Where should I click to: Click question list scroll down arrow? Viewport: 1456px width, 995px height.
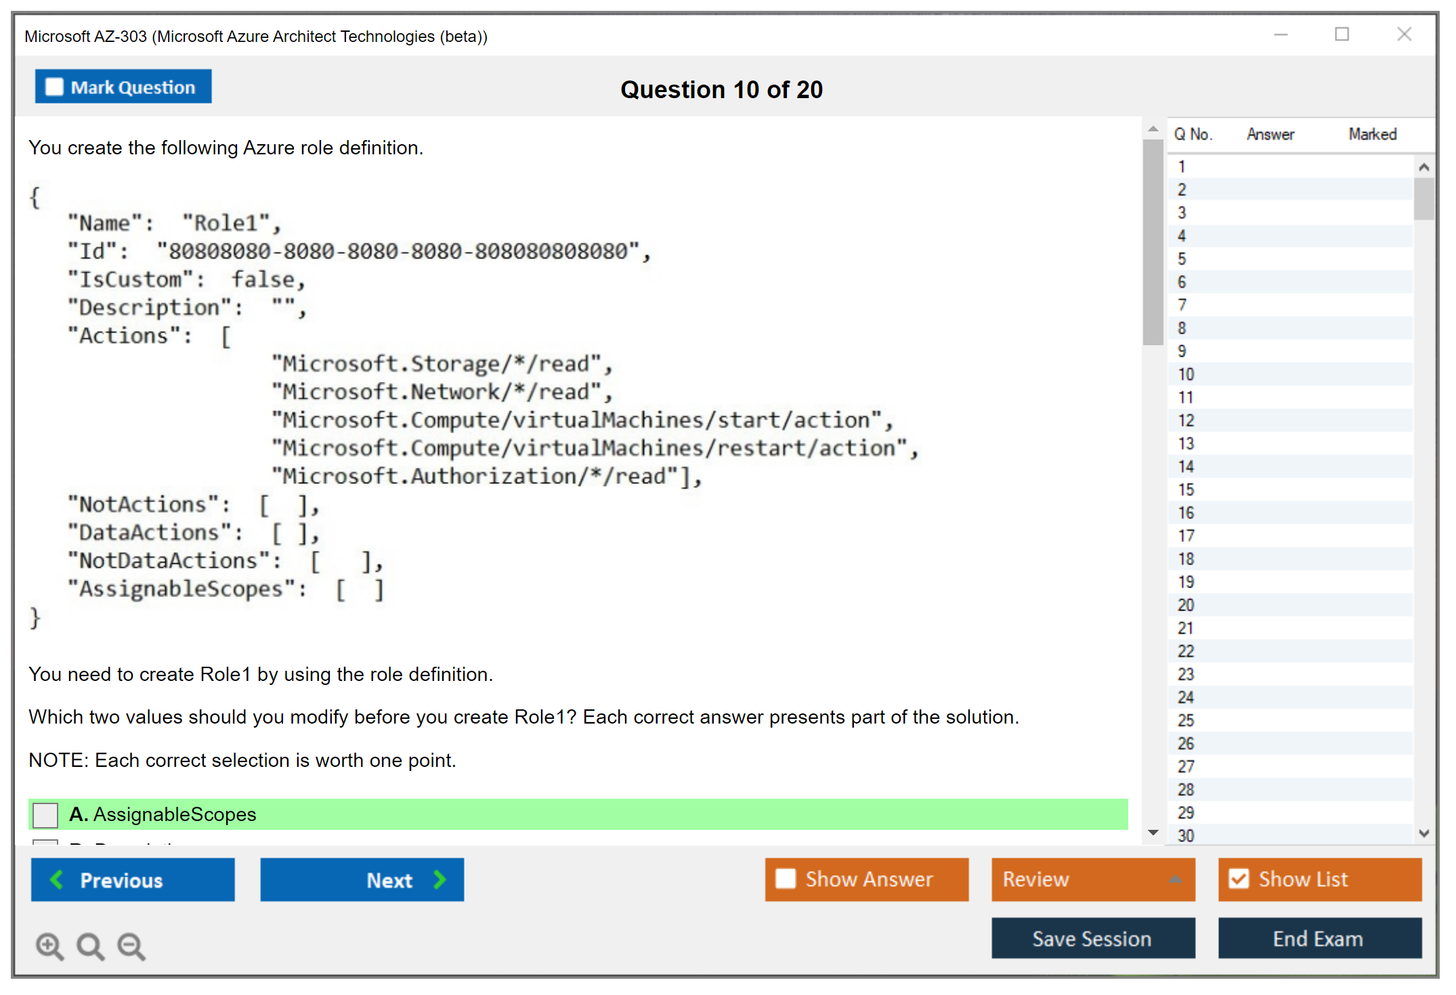tap(1423, 833)
